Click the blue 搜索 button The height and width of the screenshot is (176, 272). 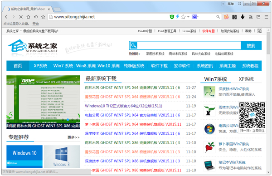251,45
